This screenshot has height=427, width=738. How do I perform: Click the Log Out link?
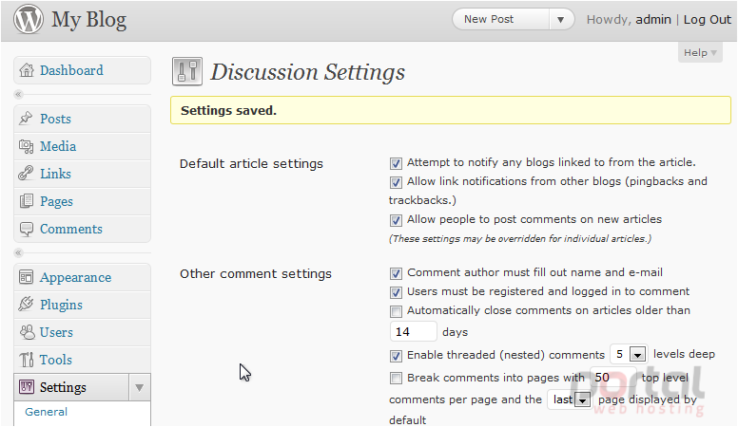click(707, 20)
